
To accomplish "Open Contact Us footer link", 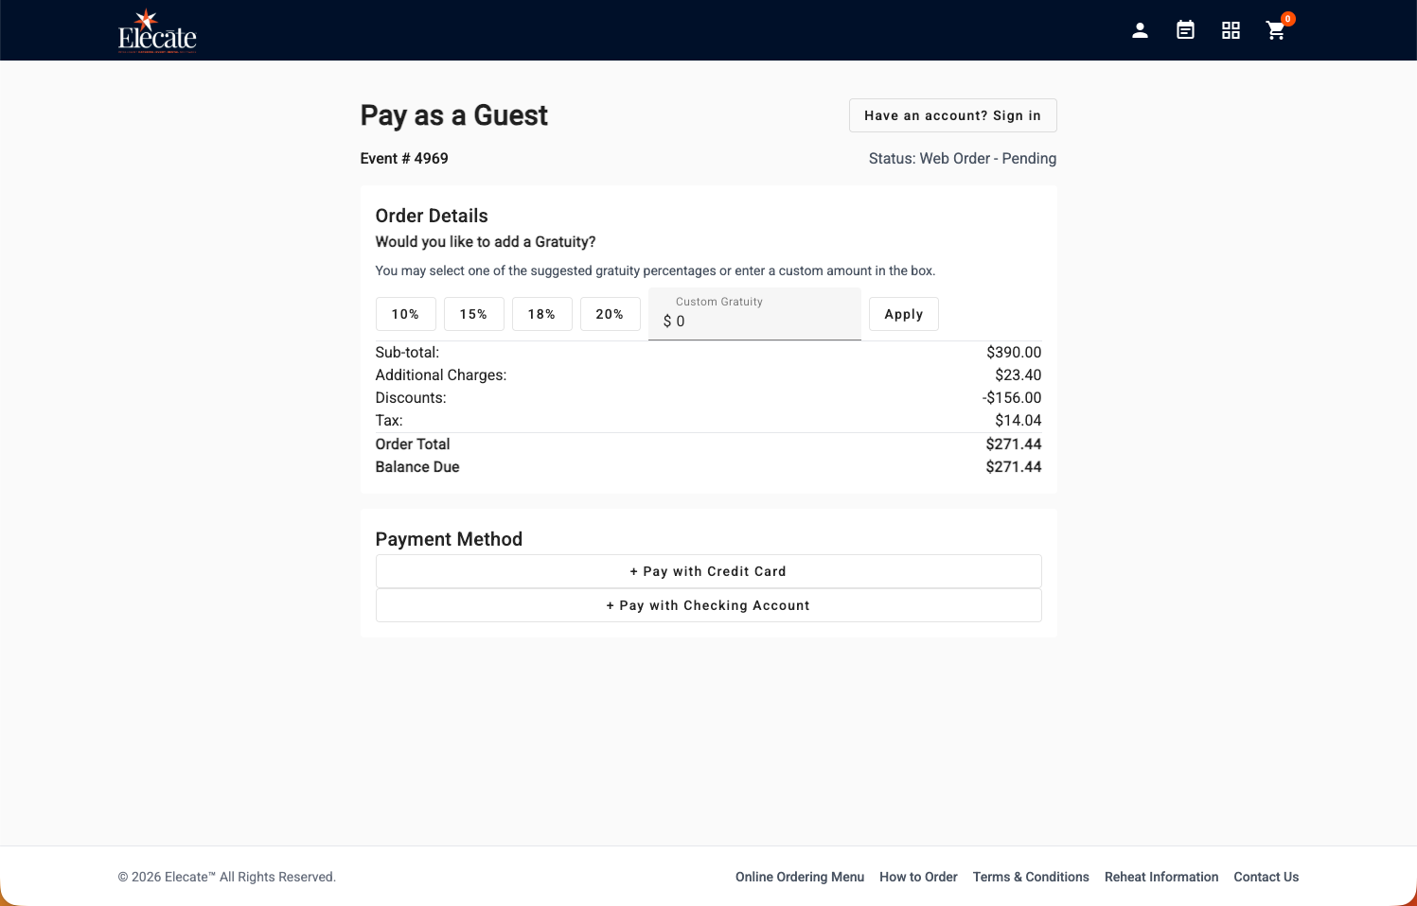I will click(x=1266, y=877).
